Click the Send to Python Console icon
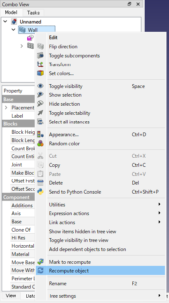169x303 pixels. (40, 192)
